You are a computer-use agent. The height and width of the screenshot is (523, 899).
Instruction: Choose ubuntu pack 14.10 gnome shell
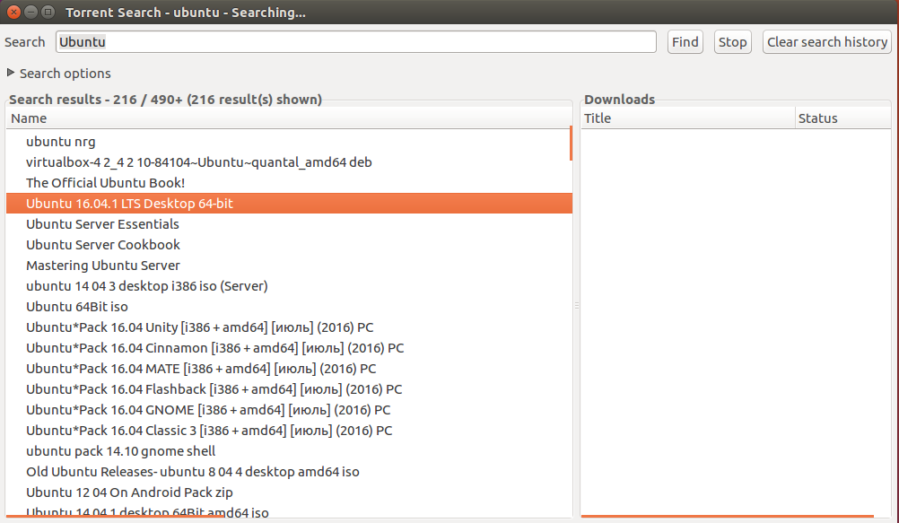click(x=120, y=451)
